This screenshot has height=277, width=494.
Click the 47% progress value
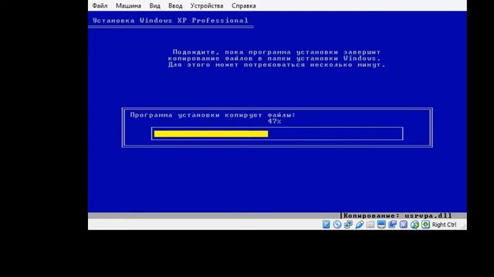point(275,122)
